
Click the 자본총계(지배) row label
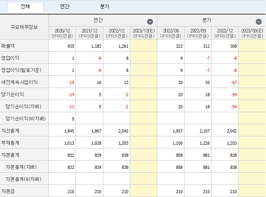click(21, 167)
